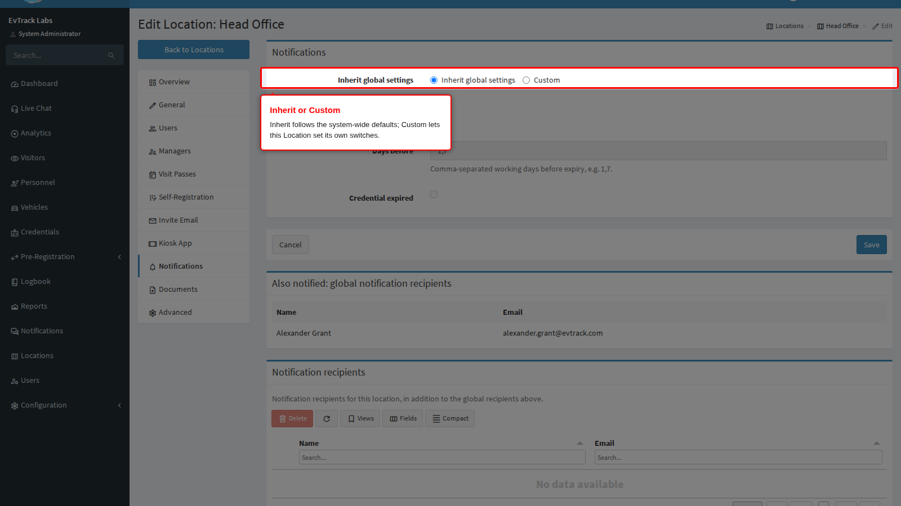Select Inherit global settings radio
Screen dimensions: 901x506
tap(434, 80)
